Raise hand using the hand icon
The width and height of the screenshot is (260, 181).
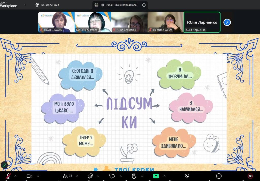(x=134, y=176)
